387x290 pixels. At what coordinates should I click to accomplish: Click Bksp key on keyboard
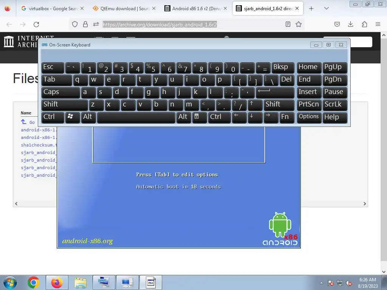coord(283,68)
